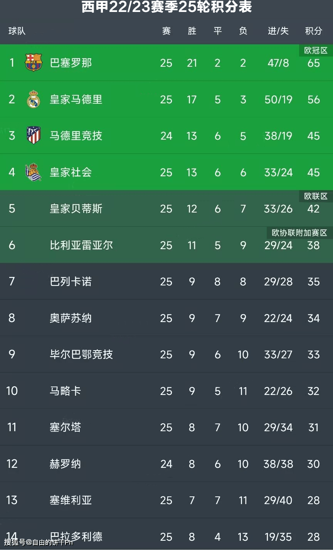Open the 巴塞罗那 team name
The height and width of the screenshot is (550, 333).
point(71,62)
